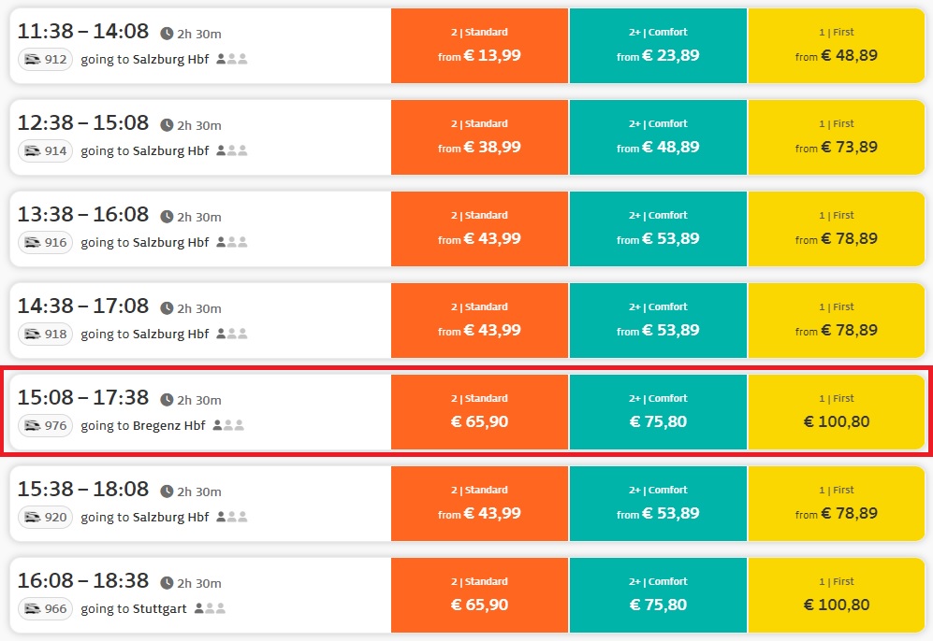
Task: Click the clock icon on the 11:38 departure
Action: click(167, 34)
